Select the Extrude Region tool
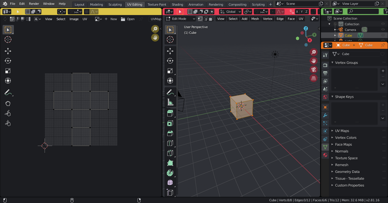This screenshot has height=203, width=388. click(x=170, y=113)
